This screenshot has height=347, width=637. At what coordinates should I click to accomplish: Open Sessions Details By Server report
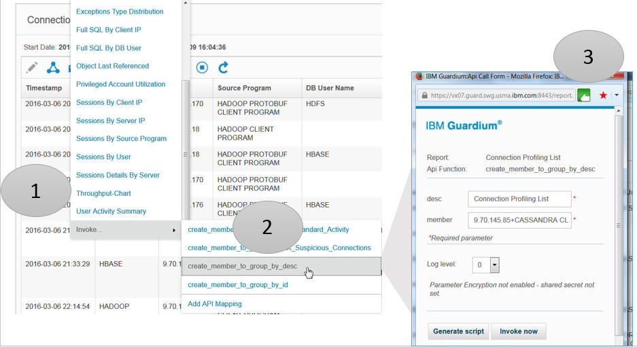point(118,176)
